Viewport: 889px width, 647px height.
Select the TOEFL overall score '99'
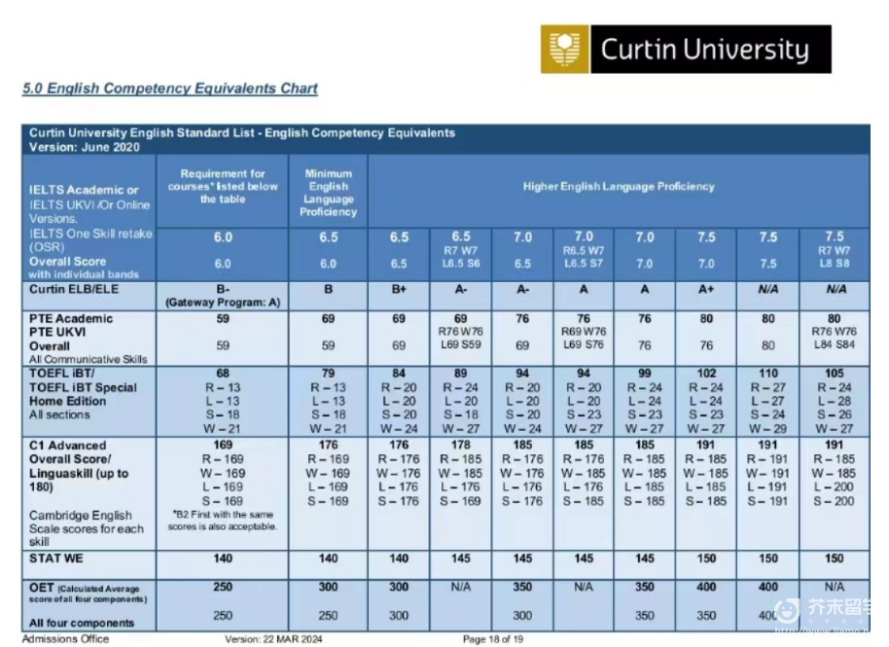point(645,373)
